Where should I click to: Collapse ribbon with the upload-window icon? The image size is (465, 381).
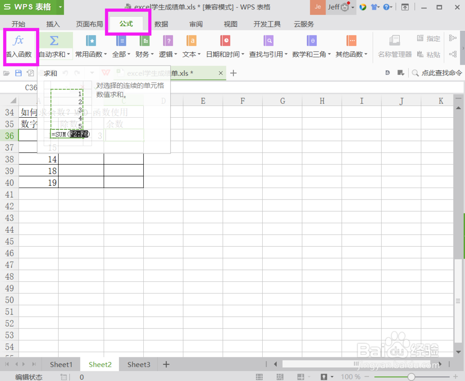click(x=405, y=7)
